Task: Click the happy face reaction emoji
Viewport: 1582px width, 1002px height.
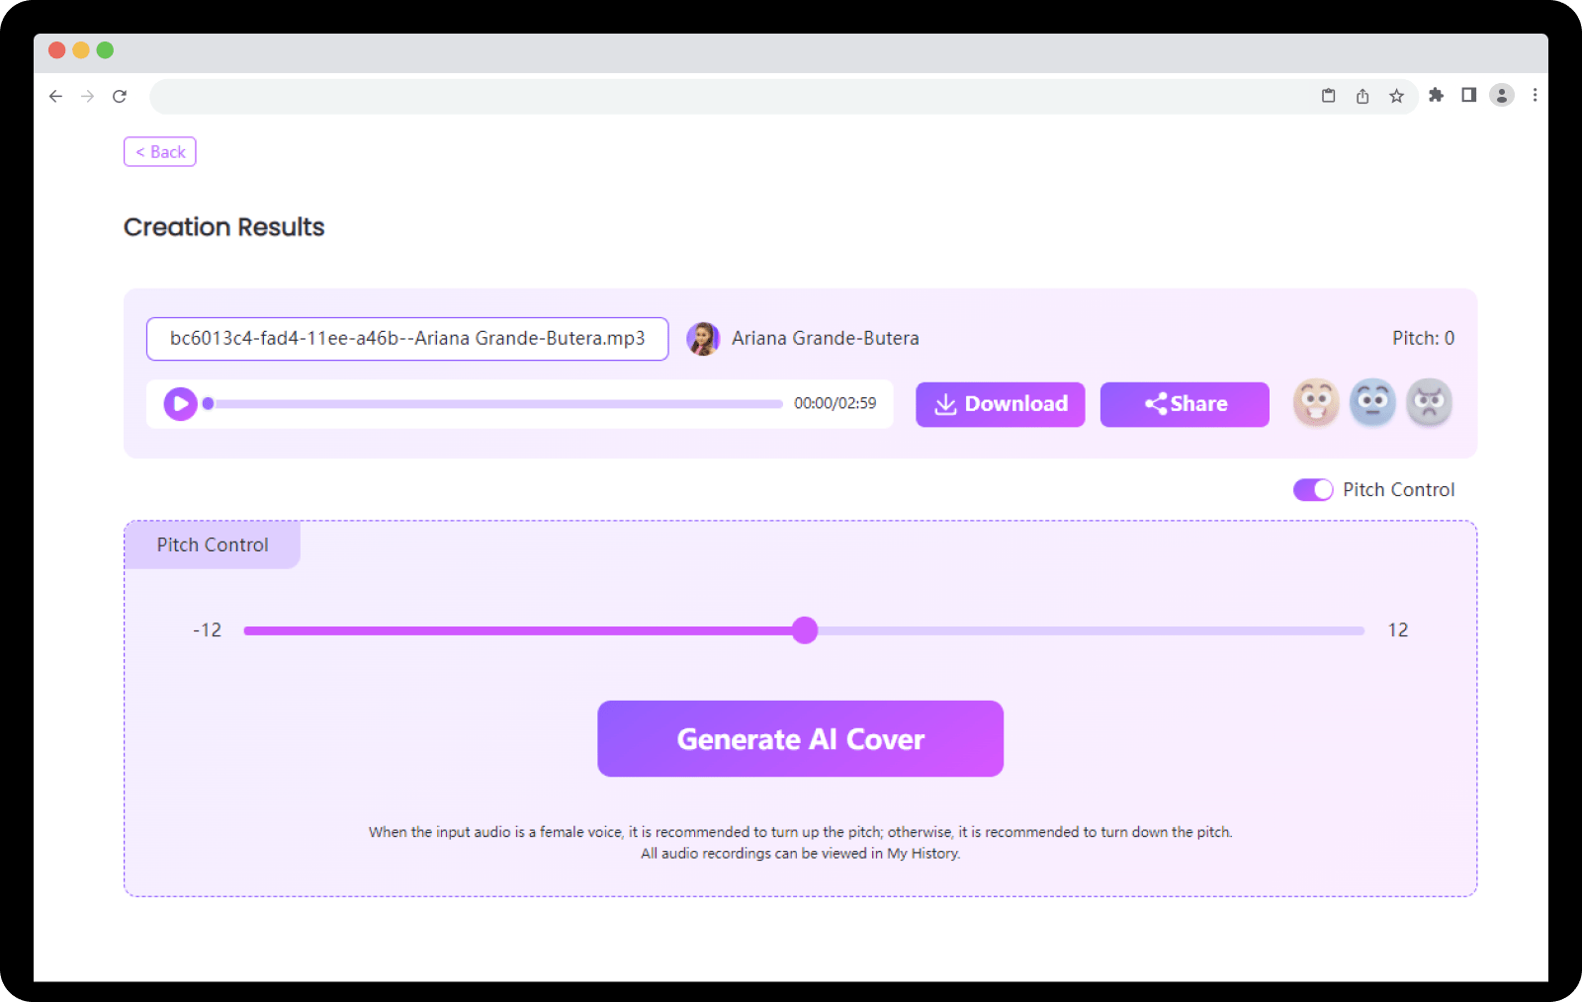Action: (x=1316, y=402)
